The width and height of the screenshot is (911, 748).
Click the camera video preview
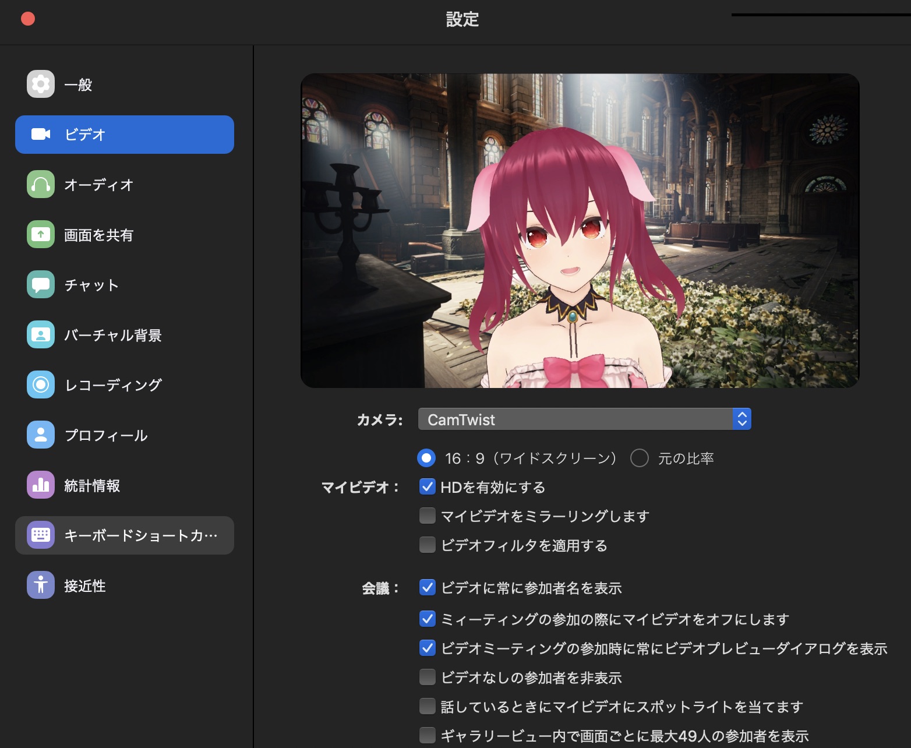click(x=580, y=231)
